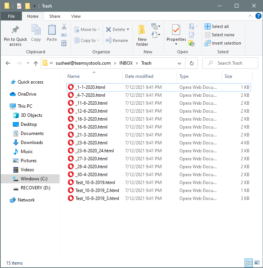Click susheel@teamsystools.com breadcrumb
263x268 pixels.
point(83,63)
